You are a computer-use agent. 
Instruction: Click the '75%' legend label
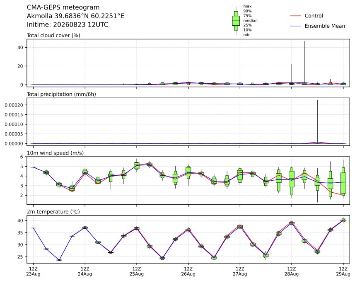247,16
